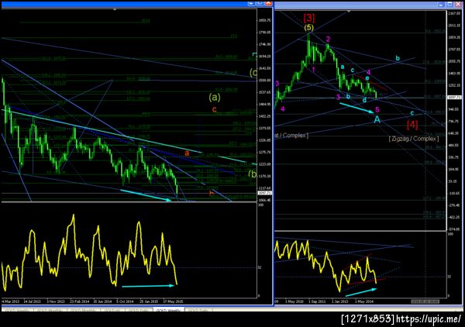Close the right chart window

[459, 4]
